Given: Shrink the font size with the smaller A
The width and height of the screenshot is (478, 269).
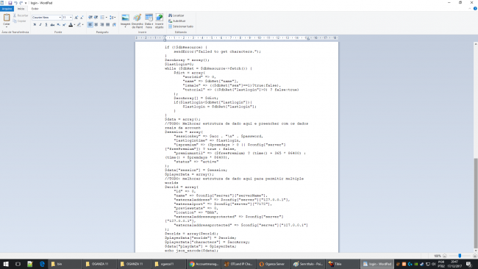Looking at the screenshot, I should (82, 18).
